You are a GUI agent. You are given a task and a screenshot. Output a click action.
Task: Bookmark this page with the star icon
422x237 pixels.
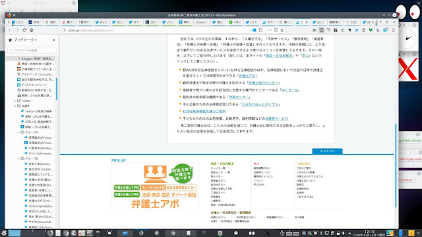[x=282, y=30]
